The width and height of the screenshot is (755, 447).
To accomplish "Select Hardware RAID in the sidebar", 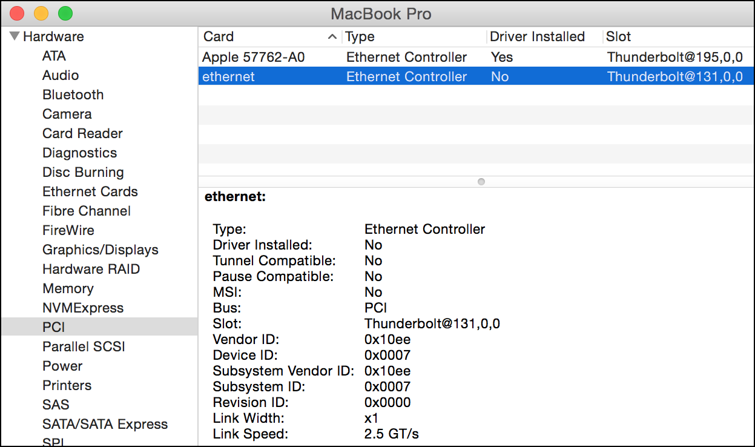I will (91, 269).
